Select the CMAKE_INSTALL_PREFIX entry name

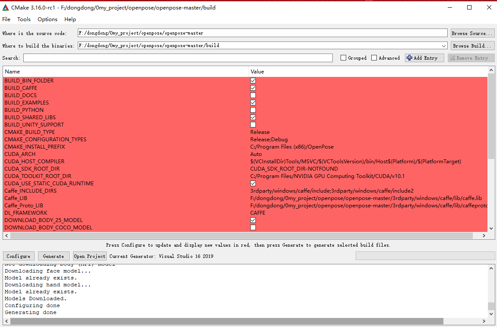click(x=35, y=147)
